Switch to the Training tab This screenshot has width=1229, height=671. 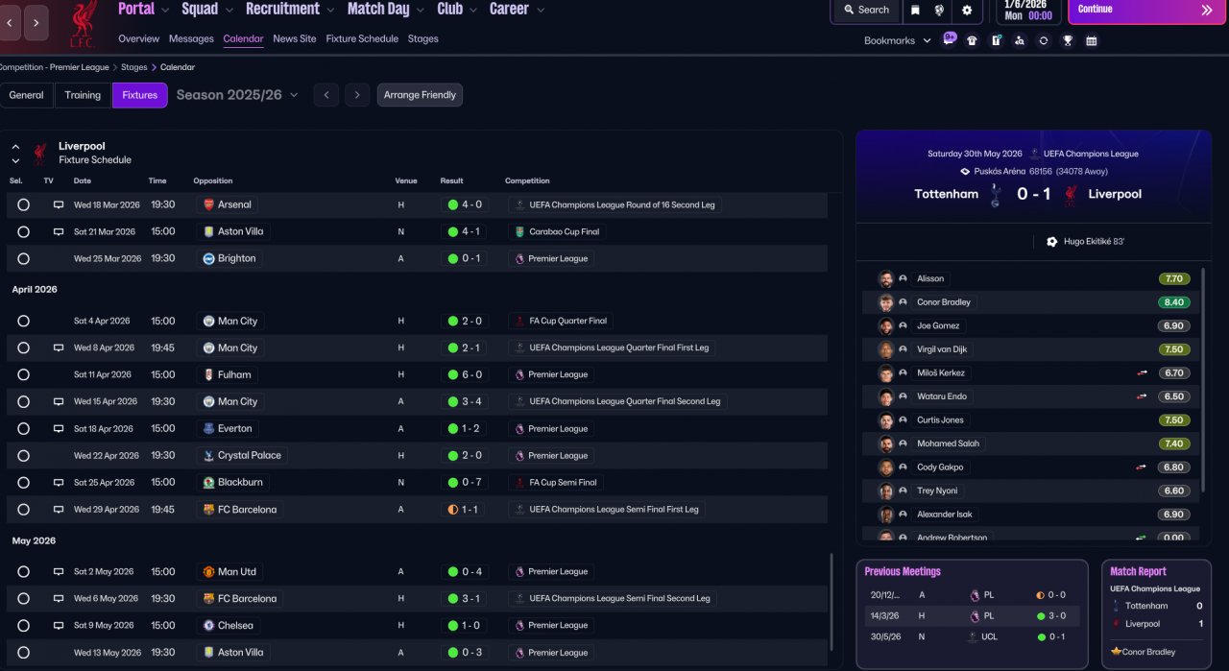pos(83,95)
